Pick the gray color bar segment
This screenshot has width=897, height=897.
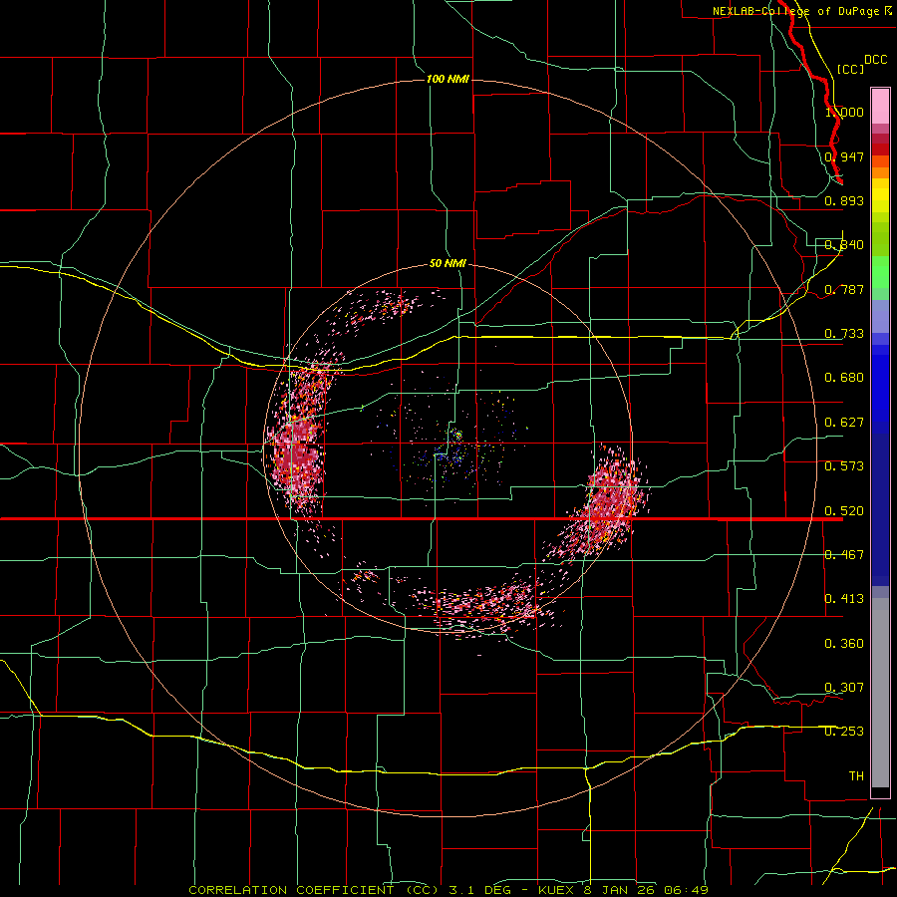[880, 693]
